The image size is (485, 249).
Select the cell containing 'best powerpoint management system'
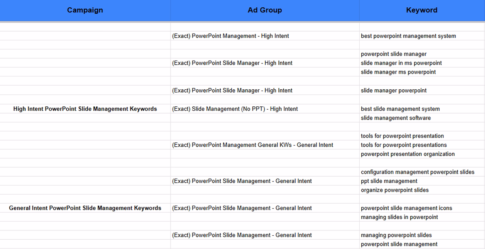409,36
